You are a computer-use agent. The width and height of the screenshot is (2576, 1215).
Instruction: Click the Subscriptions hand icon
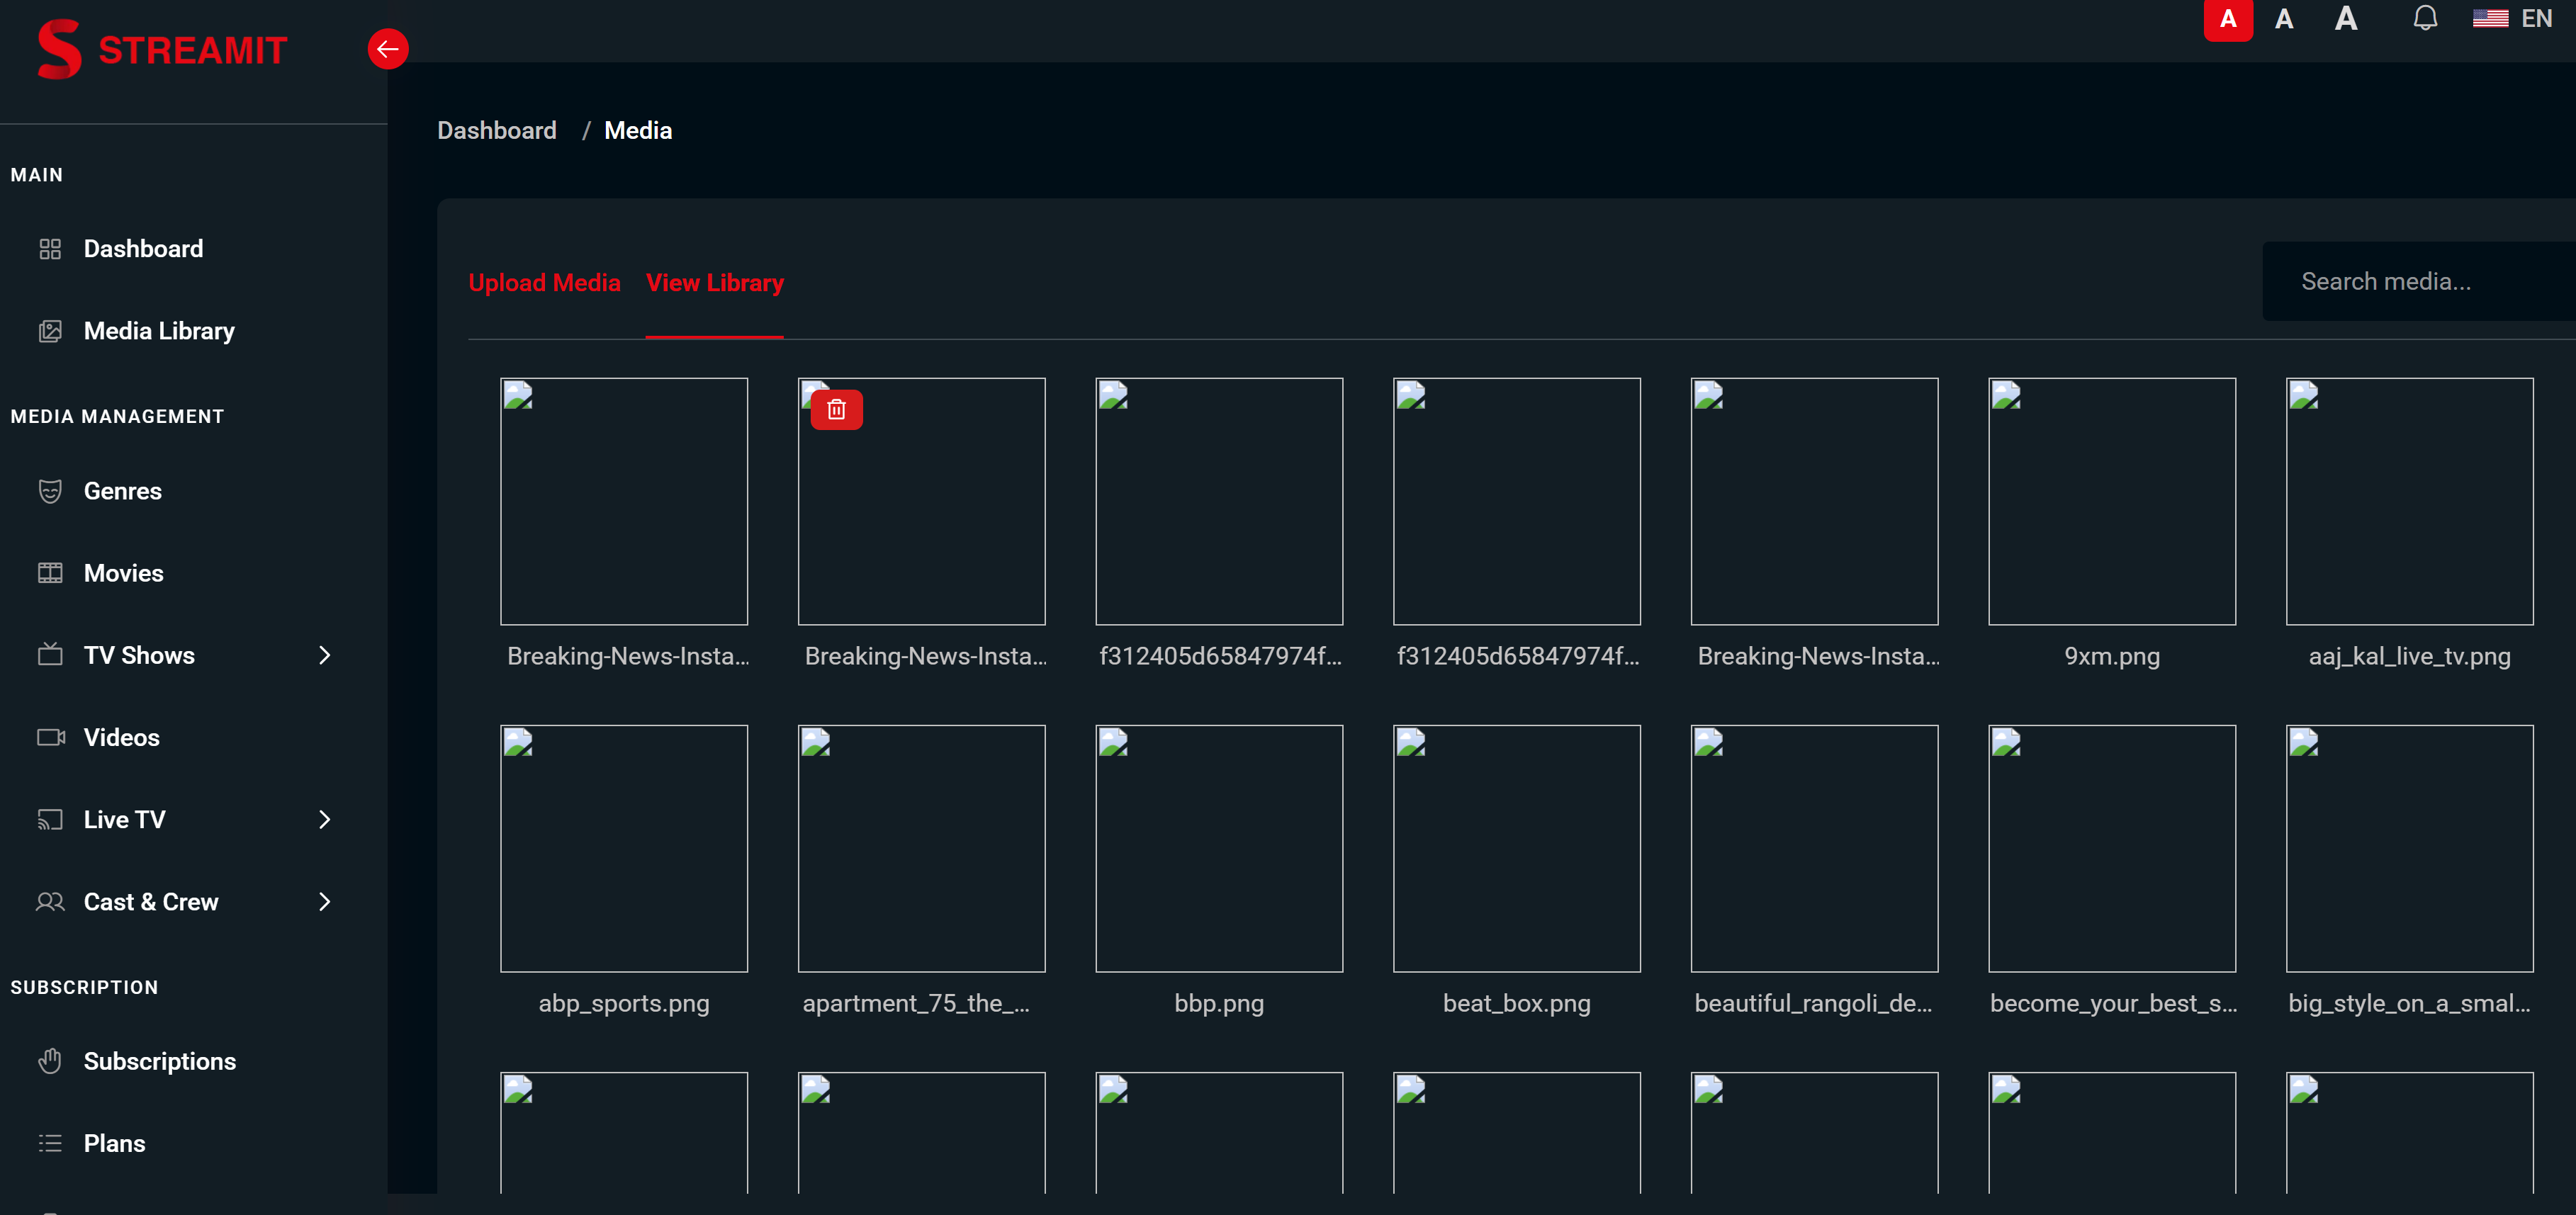pyautogui.click(x=50, y=1061)
